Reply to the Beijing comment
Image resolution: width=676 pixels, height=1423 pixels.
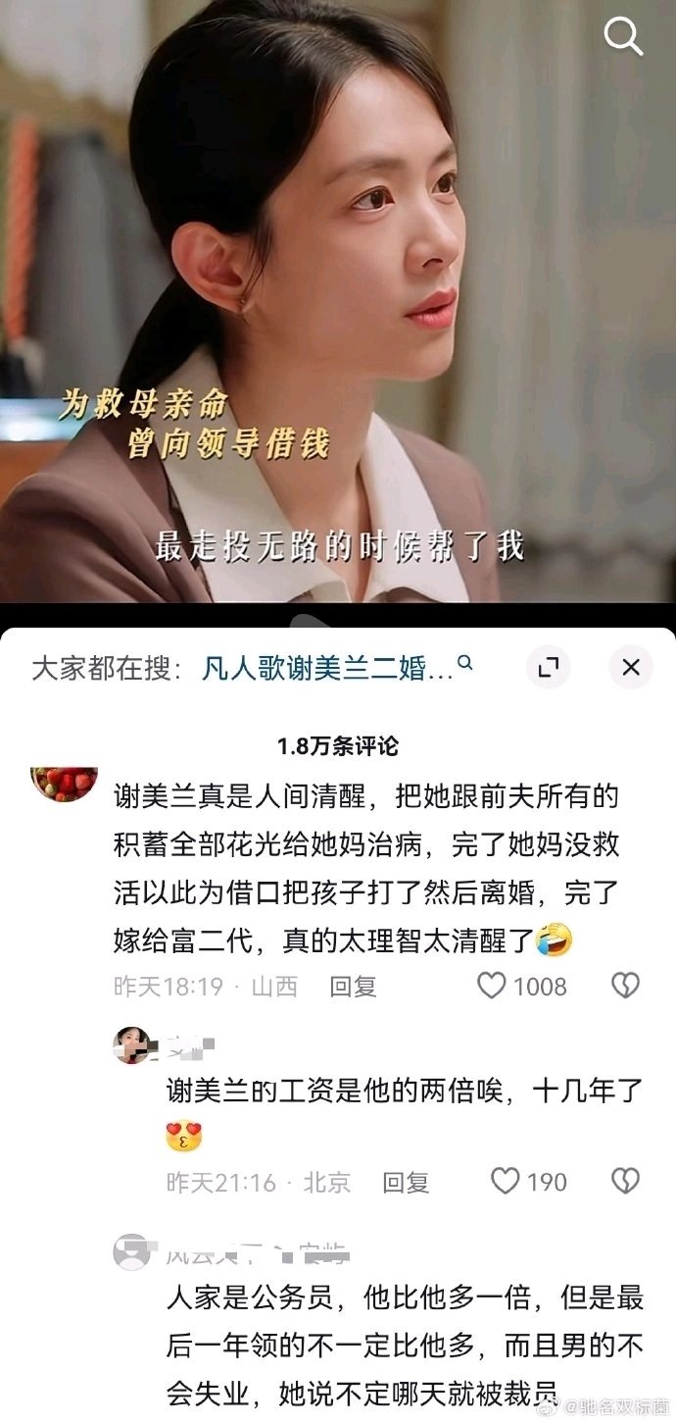(x=406, y=1182)
